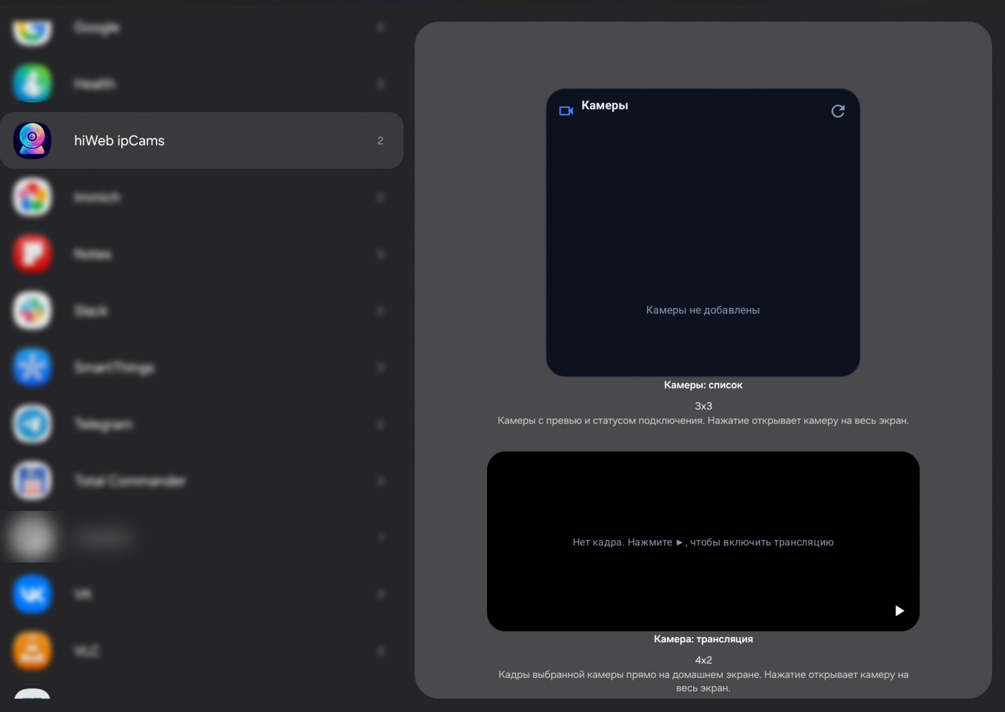Select the Telegram paper plane icon
Image resolution: width=1005 pixels, height=712 pixels.
tap(32, 424)
